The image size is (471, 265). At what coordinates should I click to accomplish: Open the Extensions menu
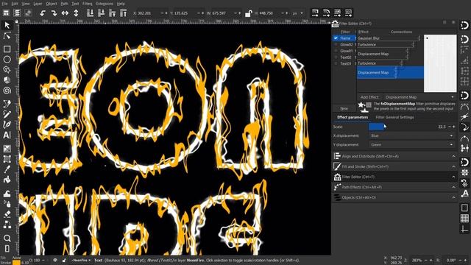105,4
